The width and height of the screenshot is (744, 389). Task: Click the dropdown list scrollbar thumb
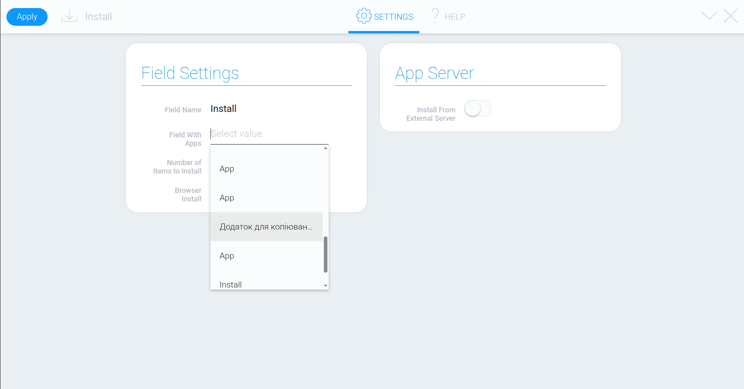325,255
